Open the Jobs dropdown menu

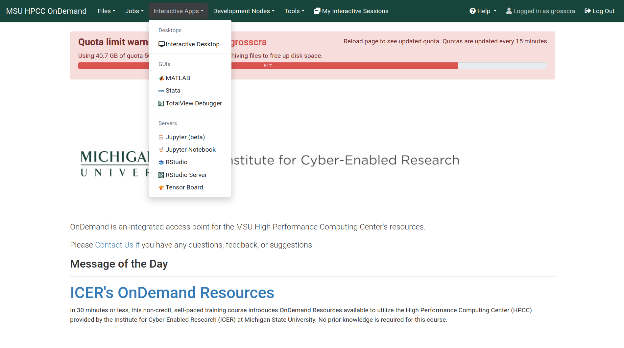(134, 11)
